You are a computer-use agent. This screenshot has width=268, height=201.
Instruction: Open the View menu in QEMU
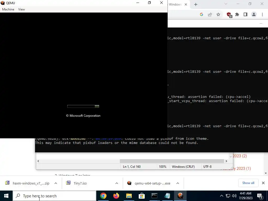pyautogui.click(x=21, y=9)
